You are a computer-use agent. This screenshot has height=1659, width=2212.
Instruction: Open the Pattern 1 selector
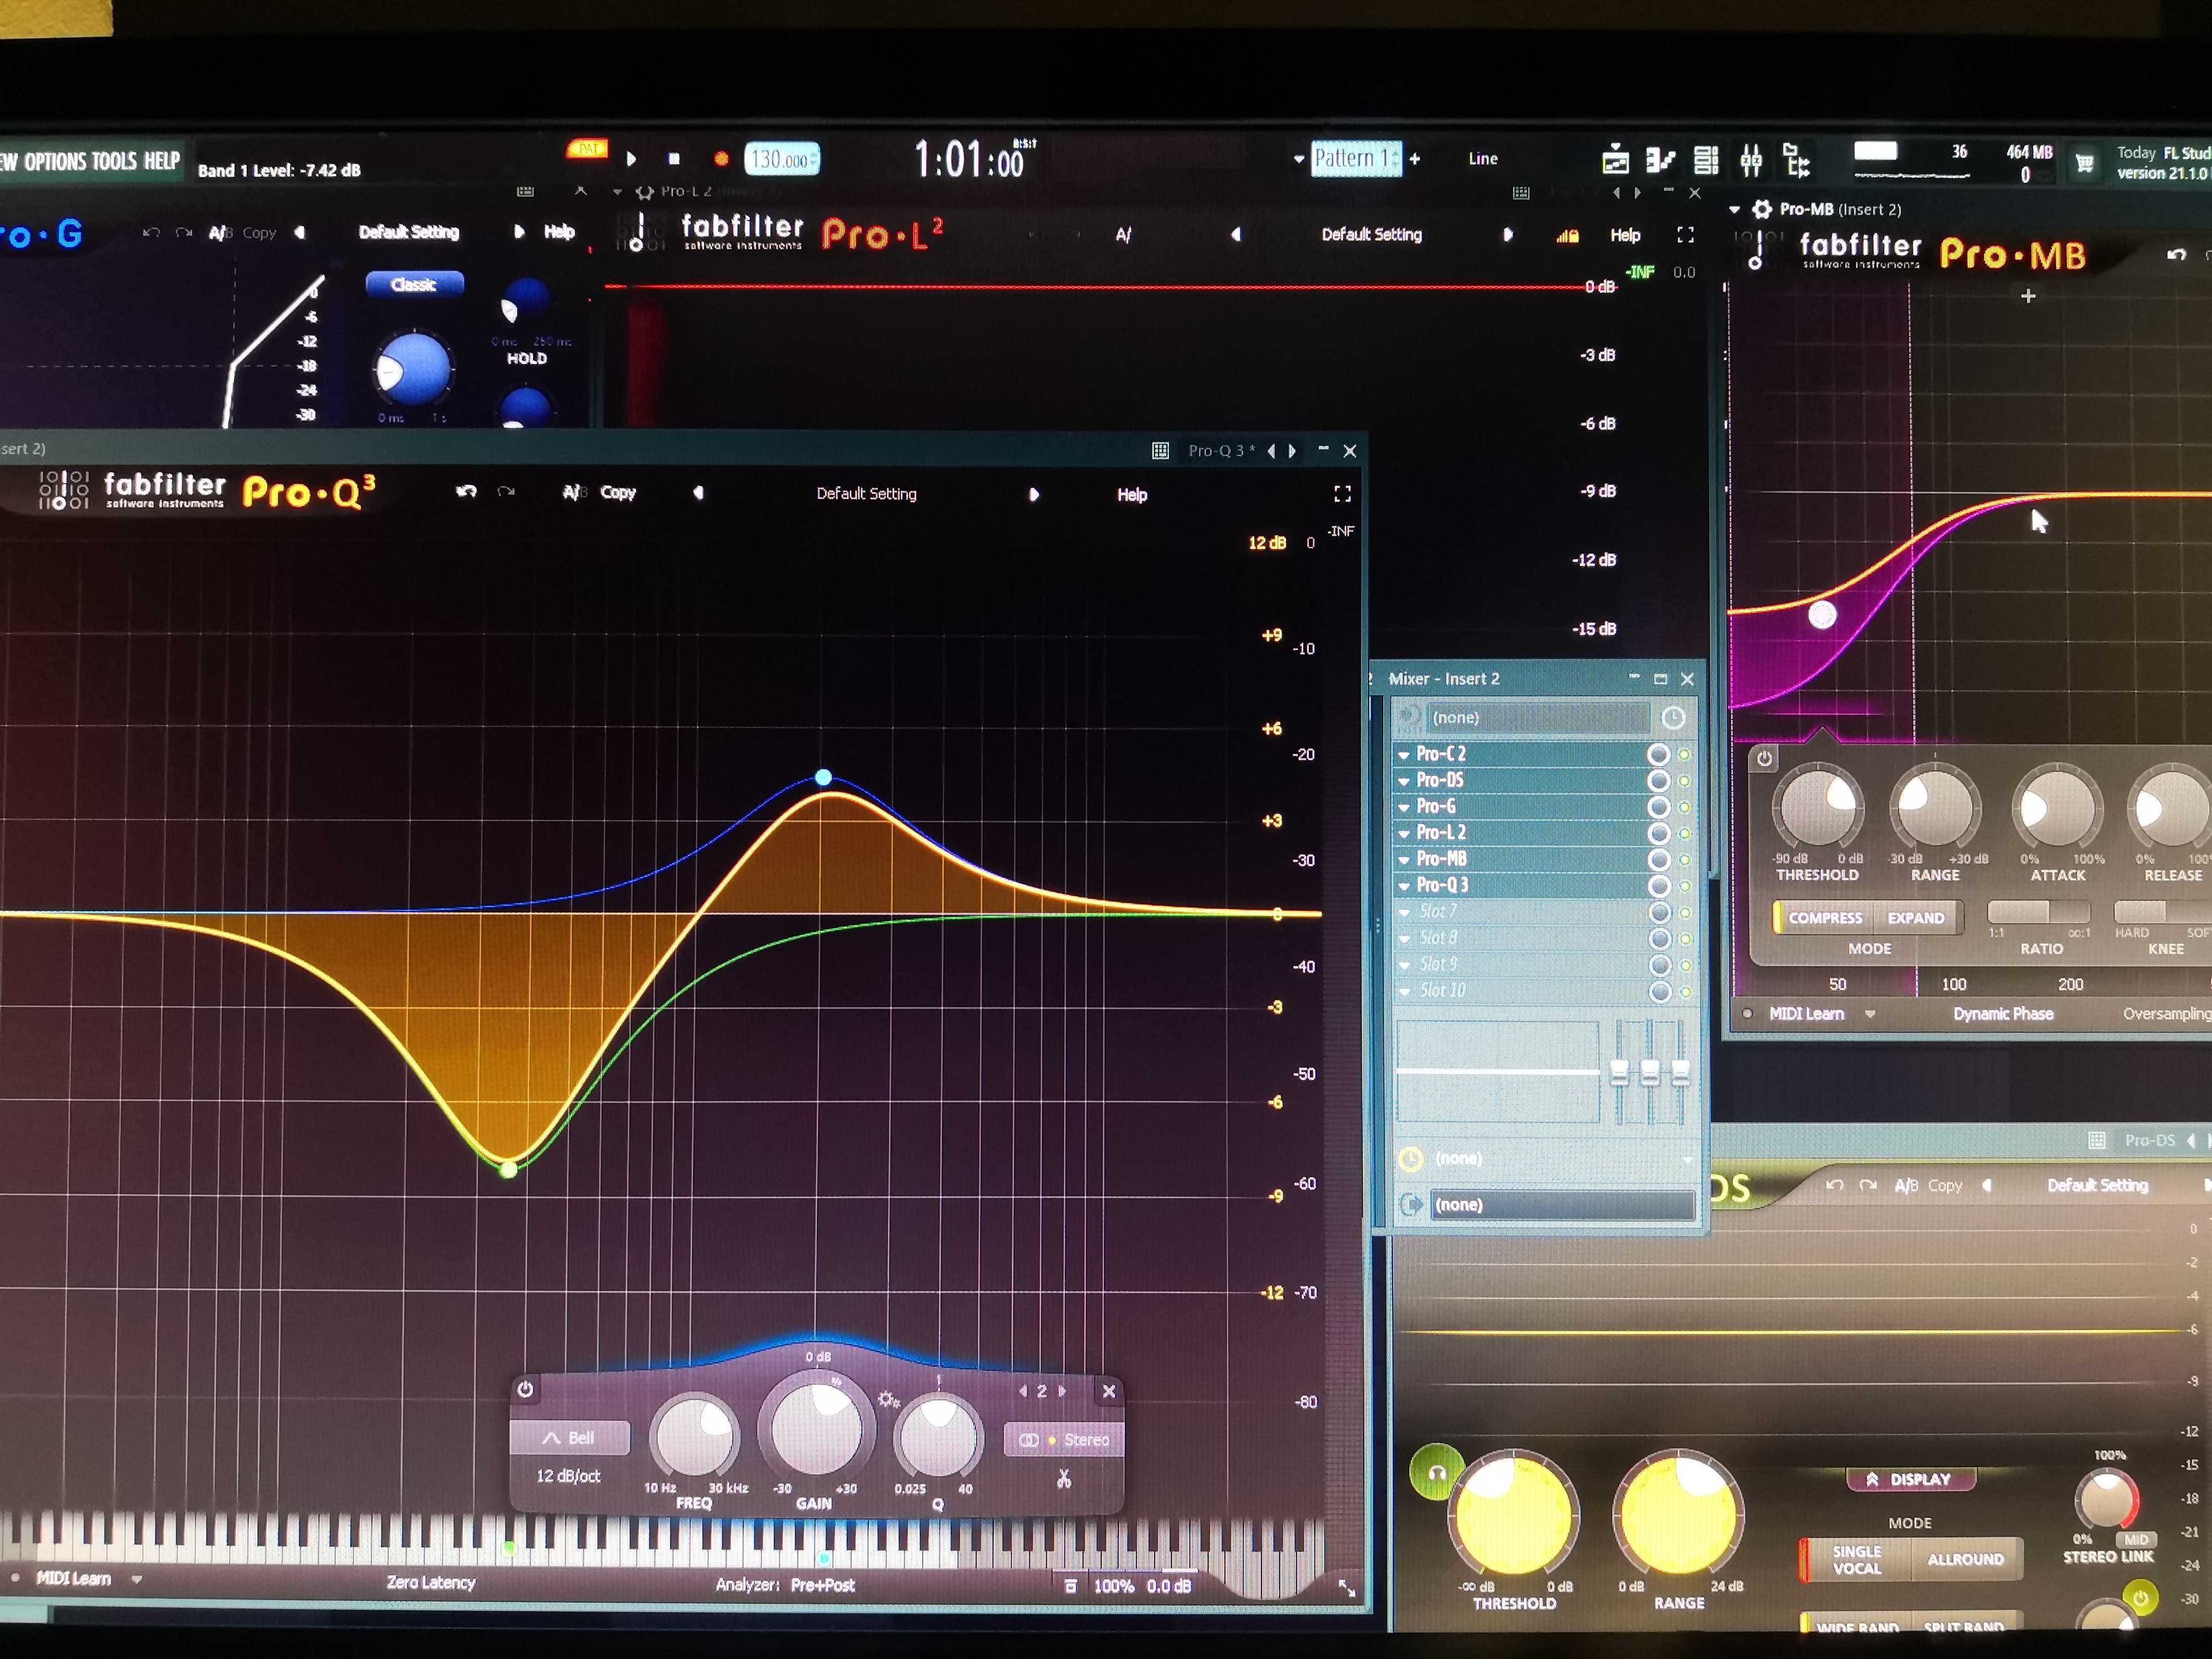tap(1355, 158)
